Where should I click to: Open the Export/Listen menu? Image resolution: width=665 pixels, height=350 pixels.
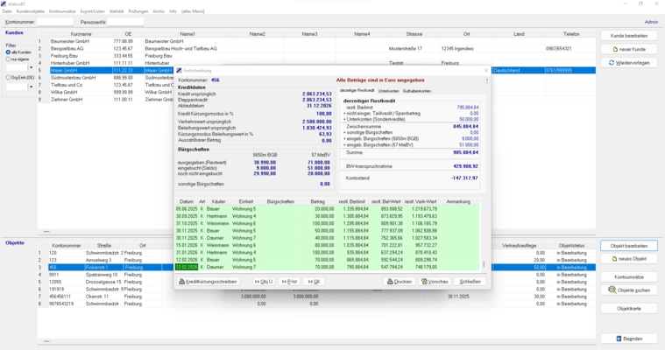click(92, 11)
